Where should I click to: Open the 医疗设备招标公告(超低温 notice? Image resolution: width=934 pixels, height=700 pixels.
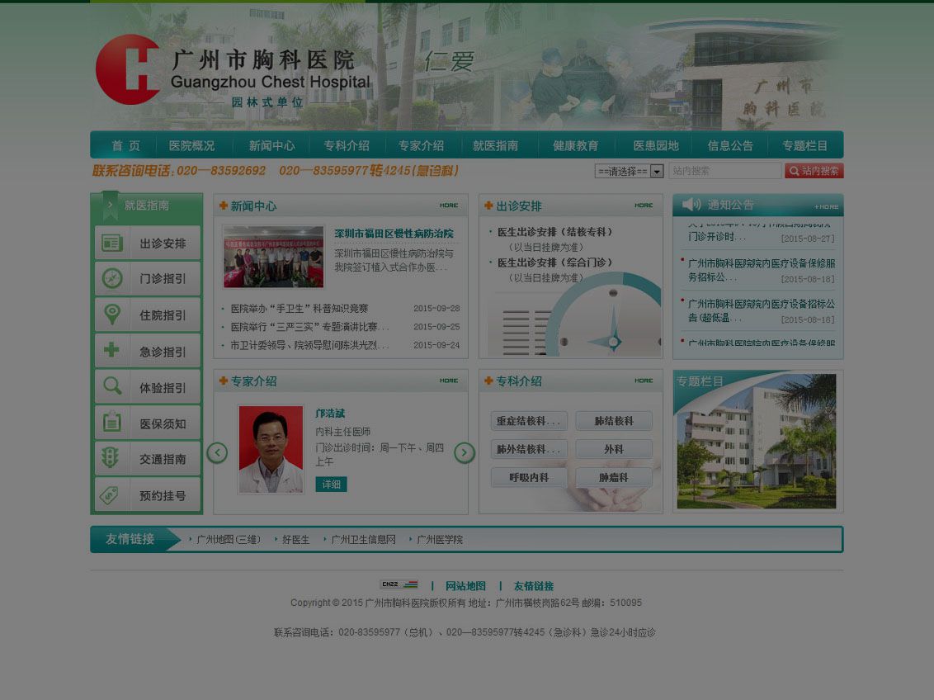[762, 311]
